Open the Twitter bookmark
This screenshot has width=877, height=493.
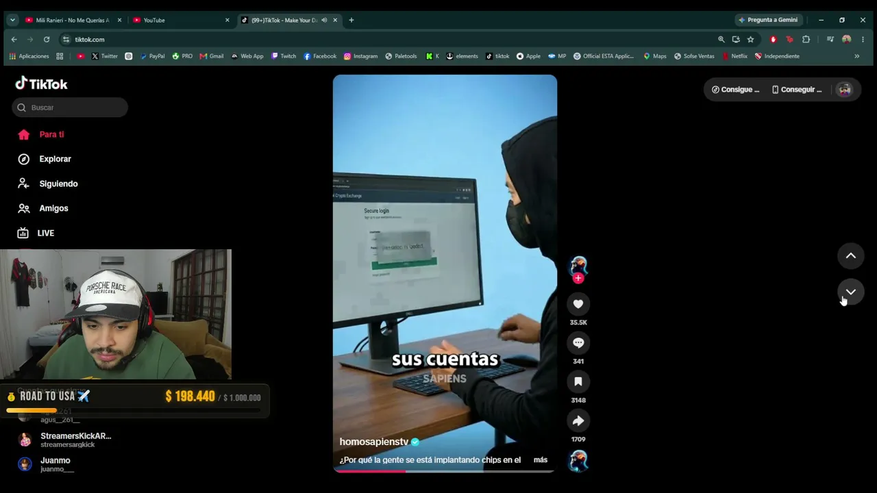(x=104, y=56)
